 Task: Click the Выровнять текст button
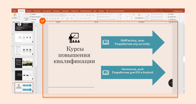coord(103,17)
